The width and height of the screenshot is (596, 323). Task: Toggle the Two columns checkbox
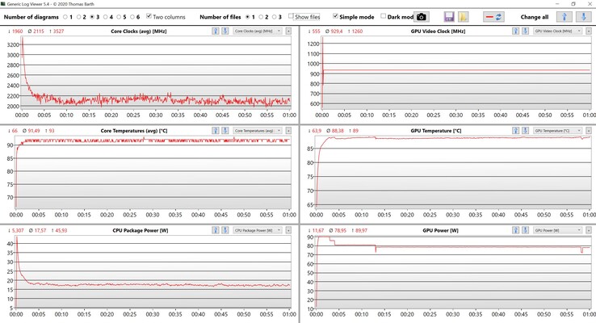pos(149,16)
